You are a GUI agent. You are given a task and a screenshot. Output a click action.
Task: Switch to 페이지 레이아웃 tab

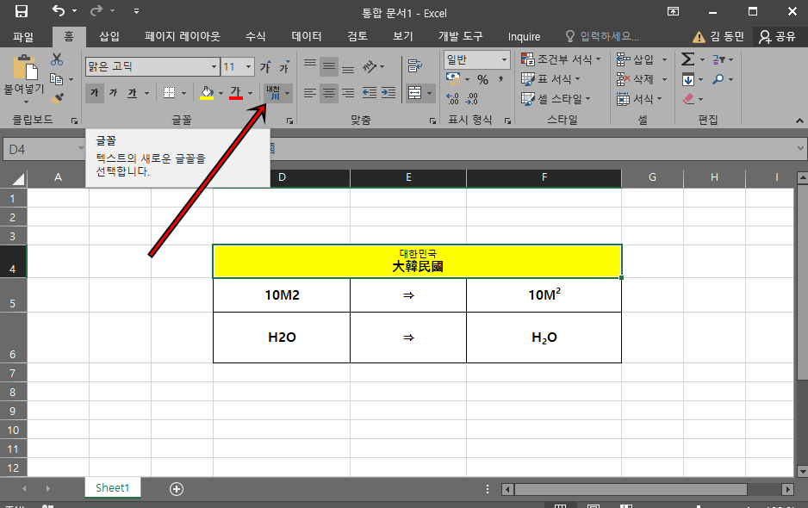tap(183, 36)
